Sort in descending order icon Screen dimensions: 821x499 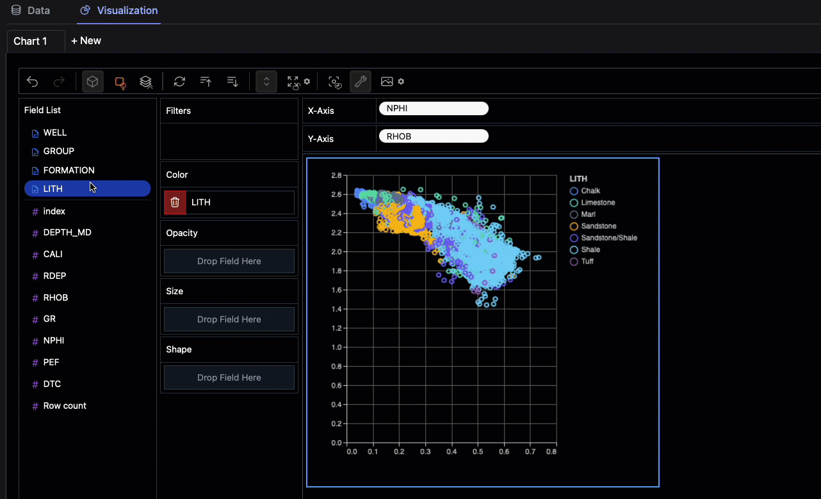[x=233, y=82]
